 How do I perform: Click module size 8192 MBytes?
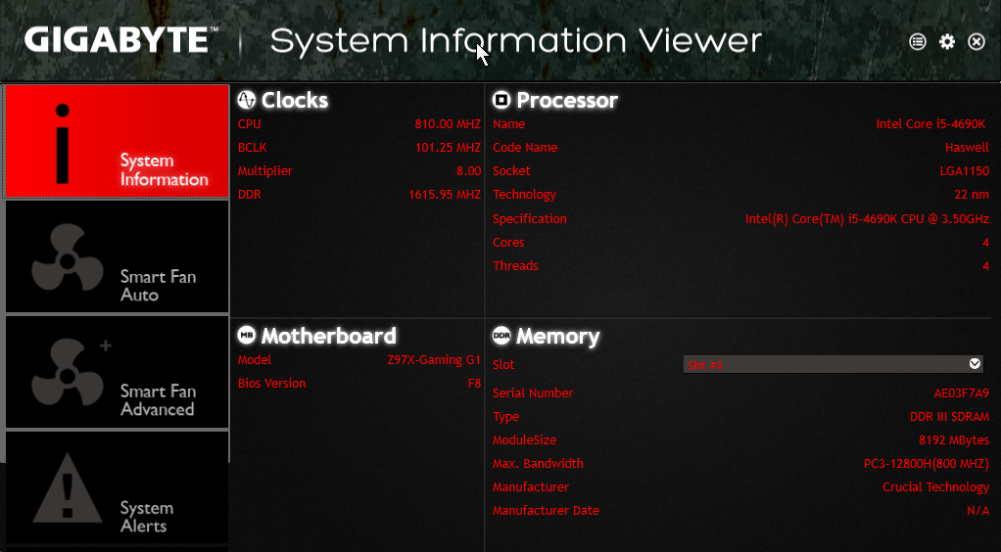954,440
